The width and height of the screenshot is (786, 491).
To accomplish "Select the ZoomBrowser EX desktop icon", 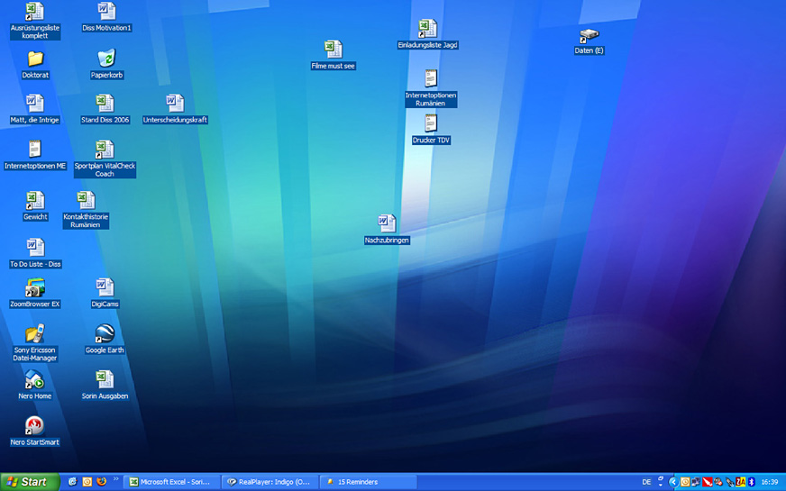I will tap(34, 288).
